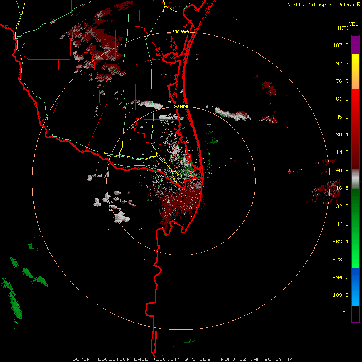Select the -109.8 scale label
Viewport: 362px width, 362px height.
pyautogui.click(x=339, y=295)
